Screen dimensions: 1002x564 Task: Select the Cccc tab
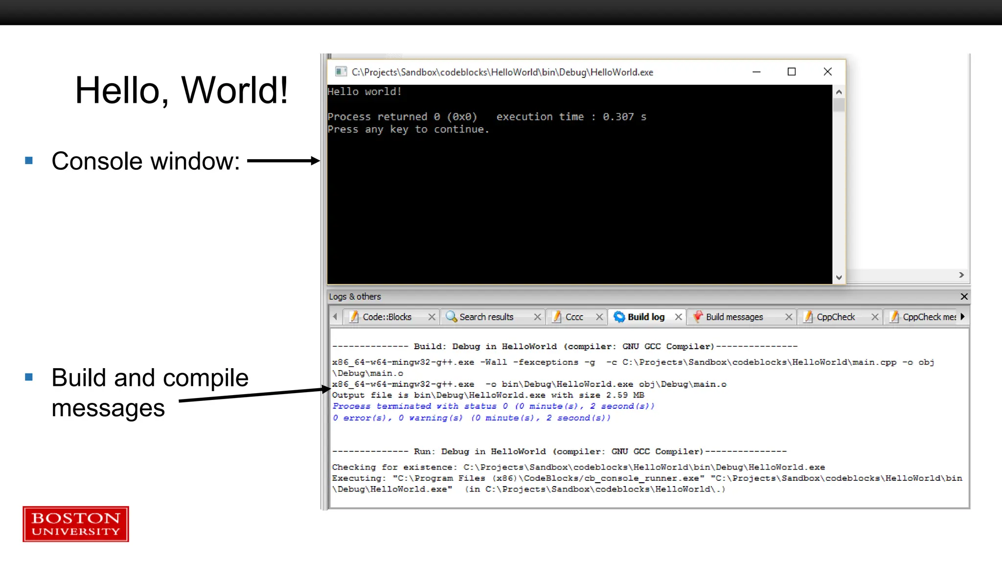pos(574,317)
